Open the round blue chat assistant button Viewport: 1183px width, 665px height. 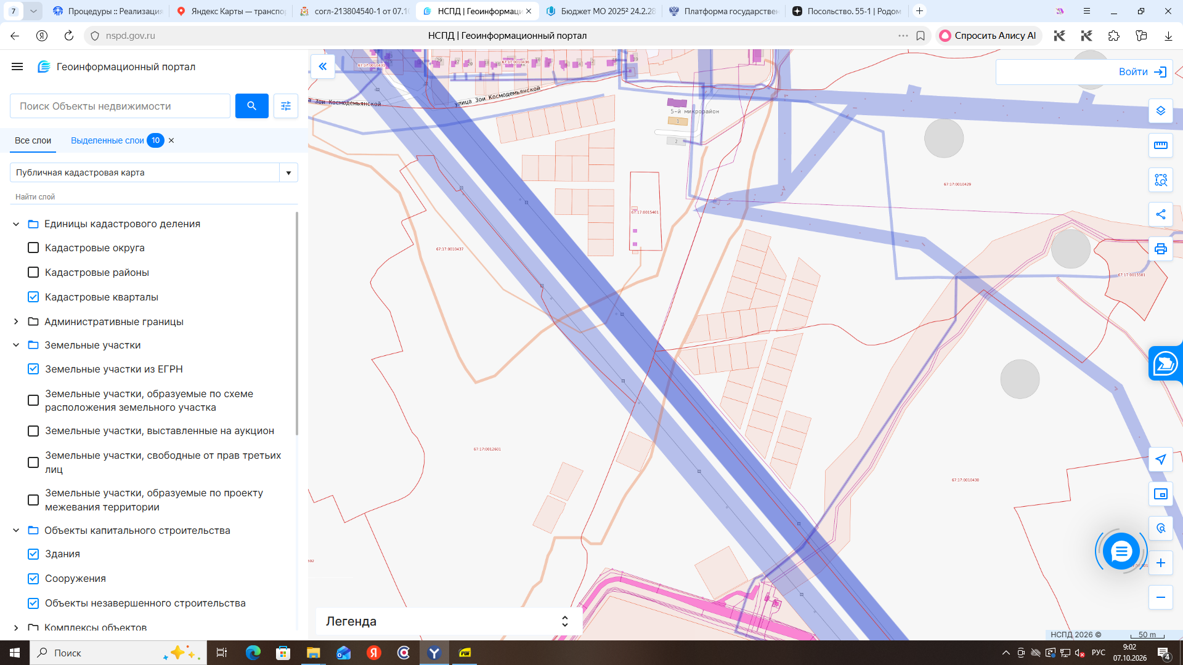pos(1121,551)
